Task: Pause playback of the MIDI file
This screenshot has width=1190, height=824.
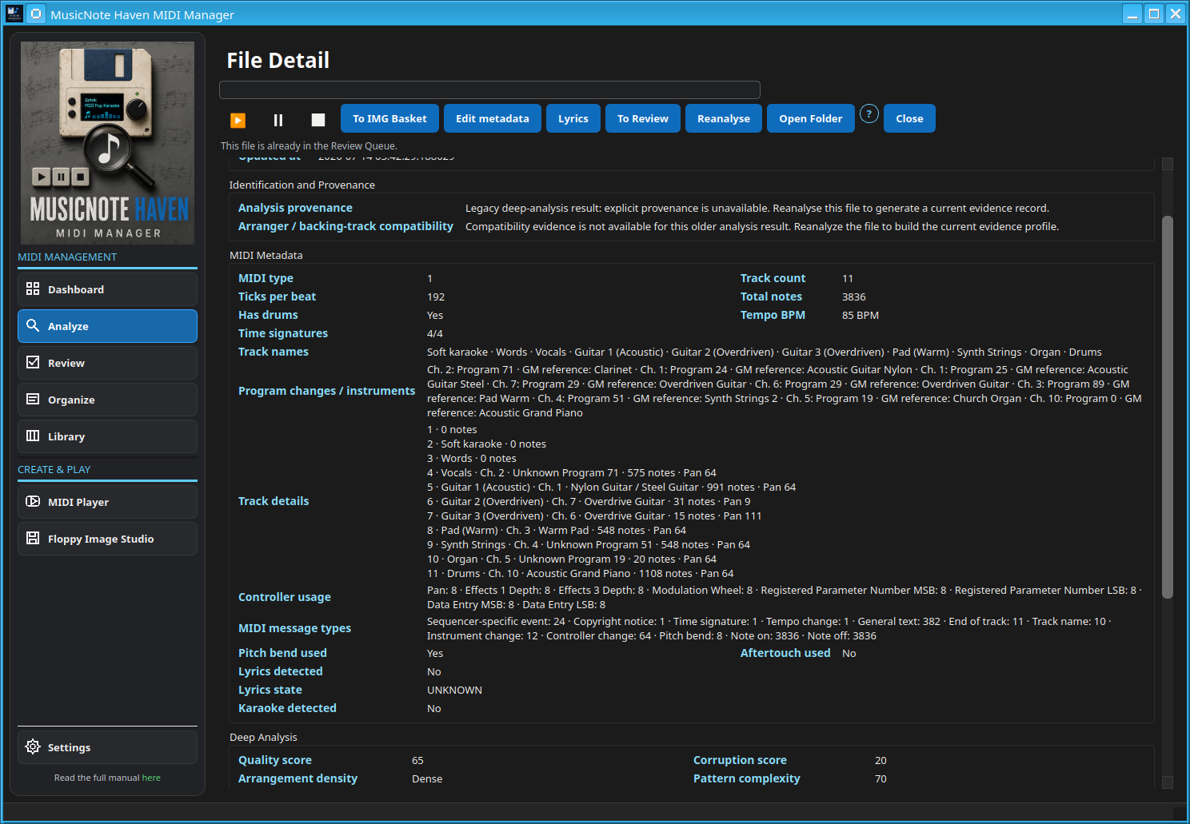Action: [278, 120]
